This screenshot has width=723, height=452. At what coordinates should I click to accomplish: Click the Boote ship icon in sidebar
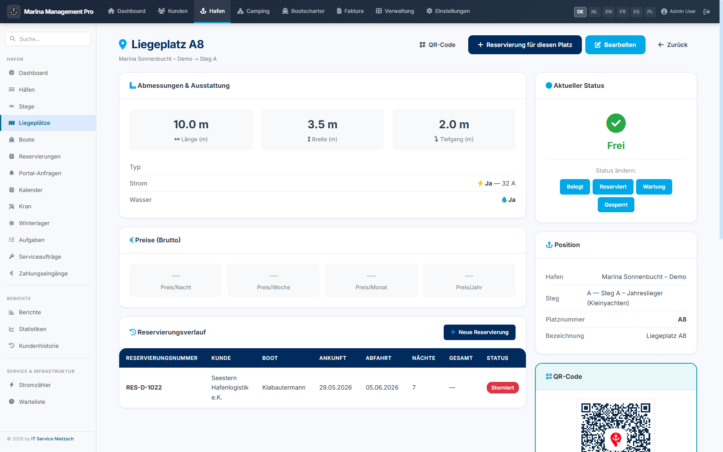click(12, 139)
